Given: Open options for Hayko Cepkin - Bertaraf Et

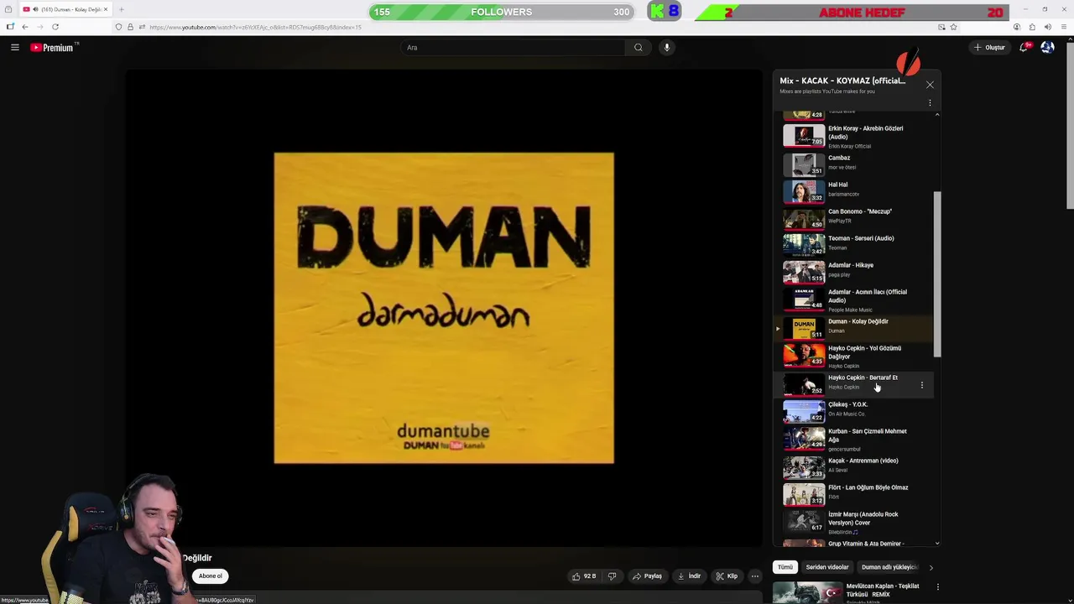Looking at the screenshot, I should pos(922,385).
